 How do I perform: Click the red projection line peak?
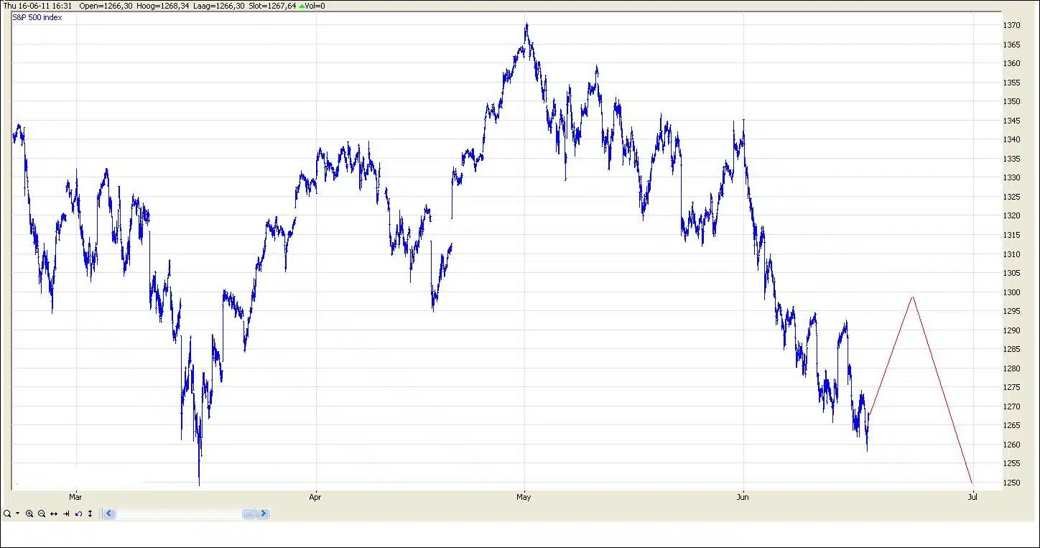coord(912,297)
